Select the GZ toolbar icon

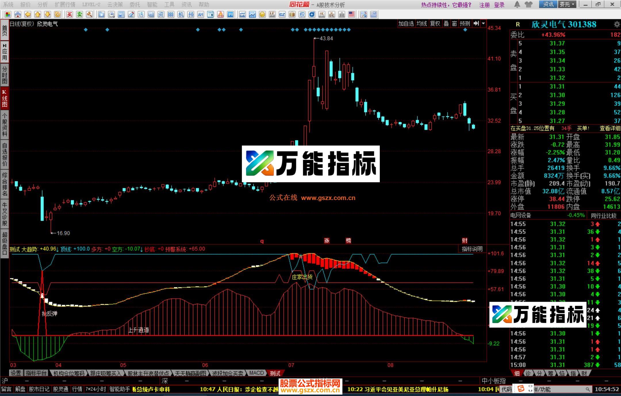[x=282, y=14]
